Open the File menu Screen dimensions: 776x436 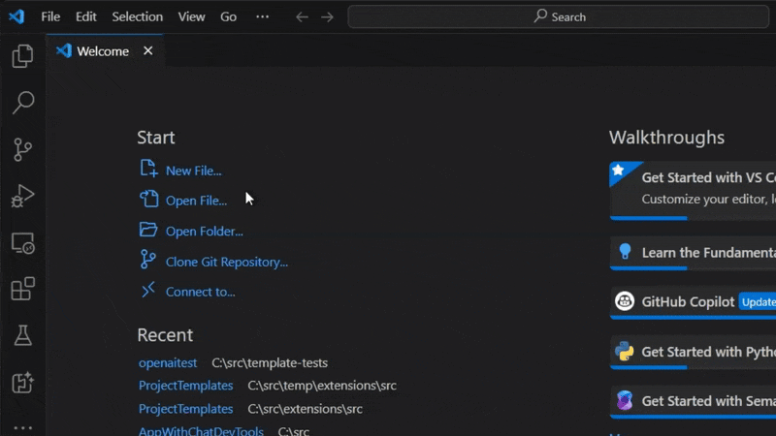[x=50, y=16]
